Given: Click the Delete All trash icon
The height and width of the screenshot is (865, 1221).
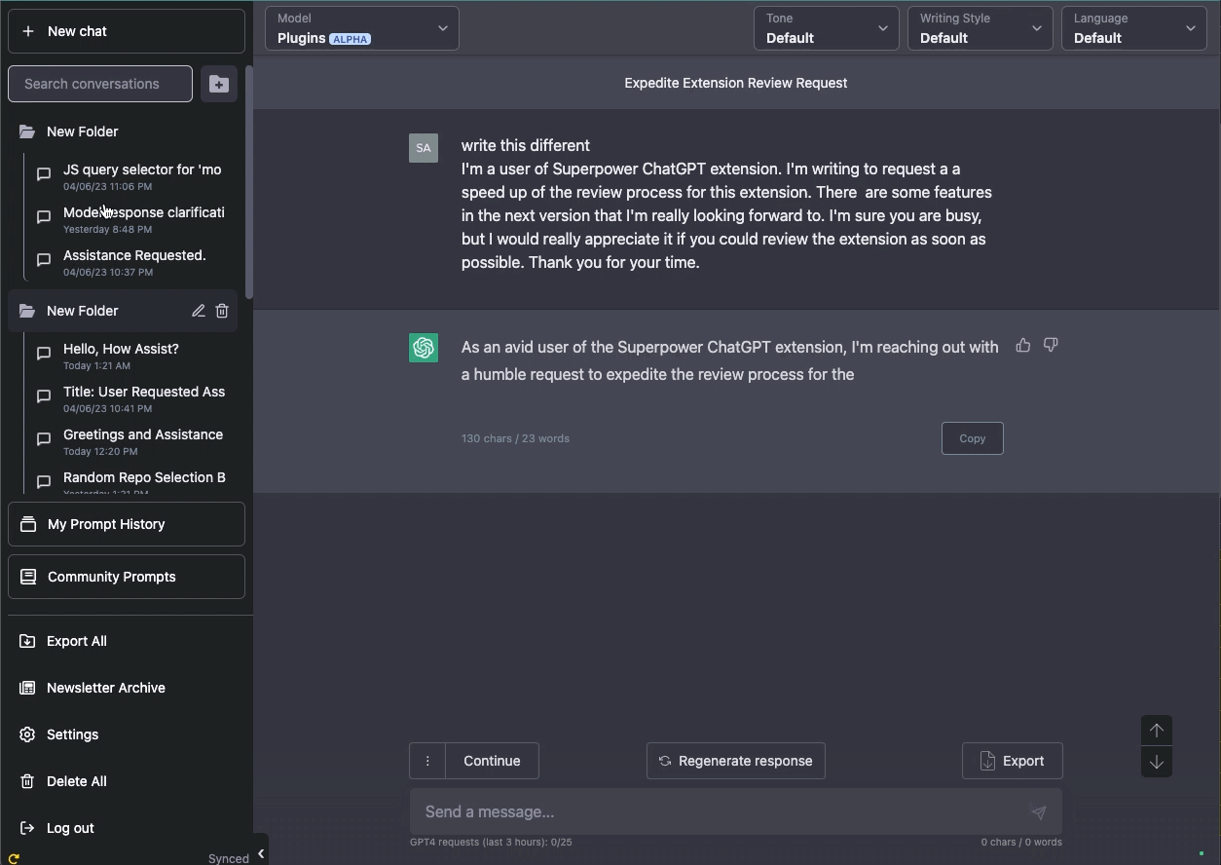Looking at the screenshot, I should [27, 781].
